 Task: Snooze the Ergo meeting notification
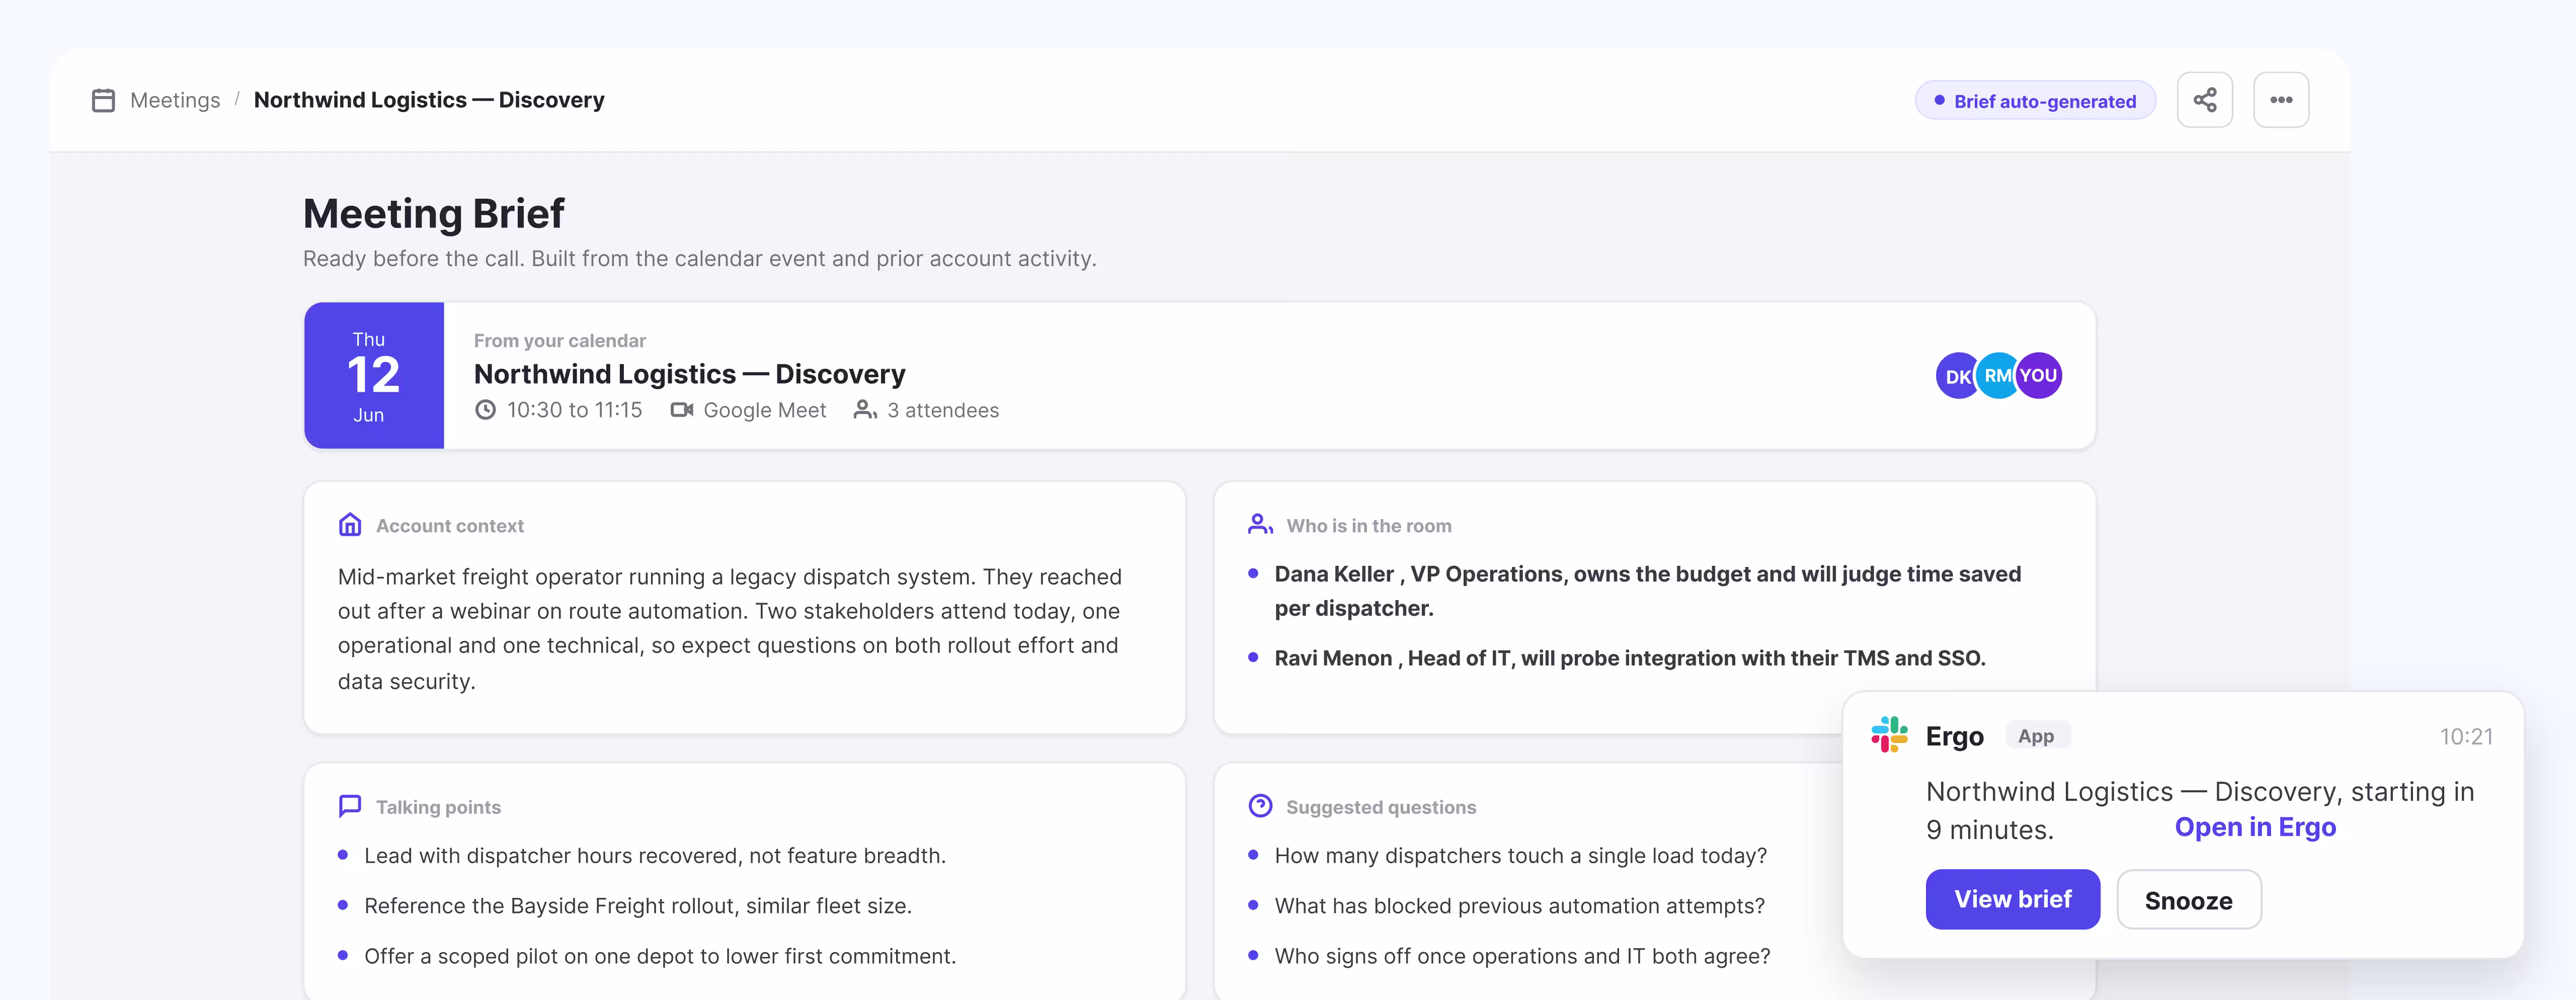(2189, 899)
